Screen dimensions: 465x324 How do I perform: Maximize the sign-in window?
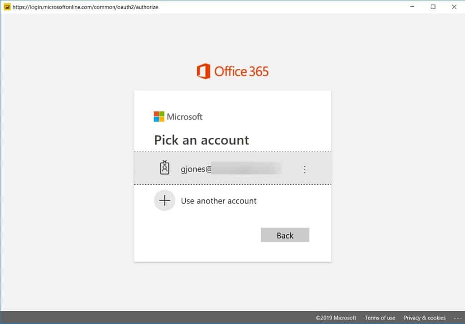pos(433,6)
